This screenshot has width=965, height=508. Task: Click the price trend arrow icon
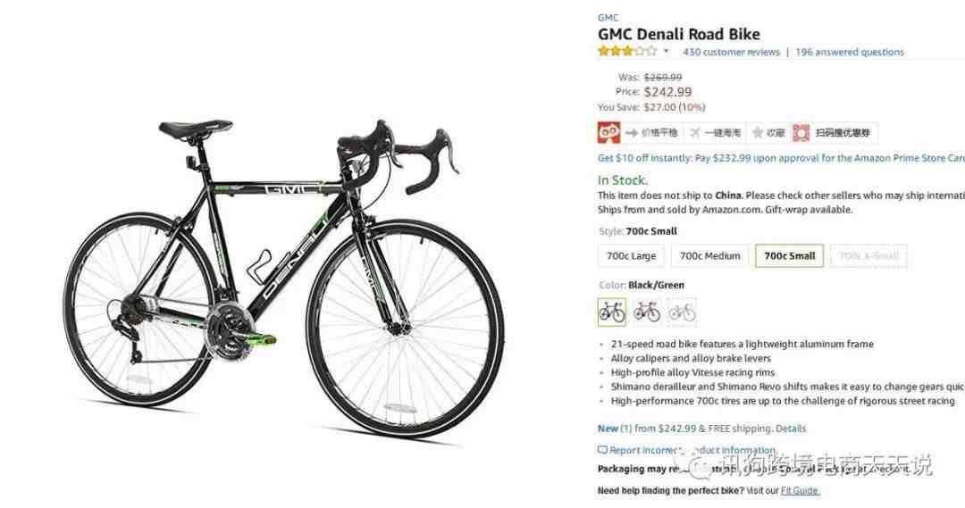tap(632, 133)
